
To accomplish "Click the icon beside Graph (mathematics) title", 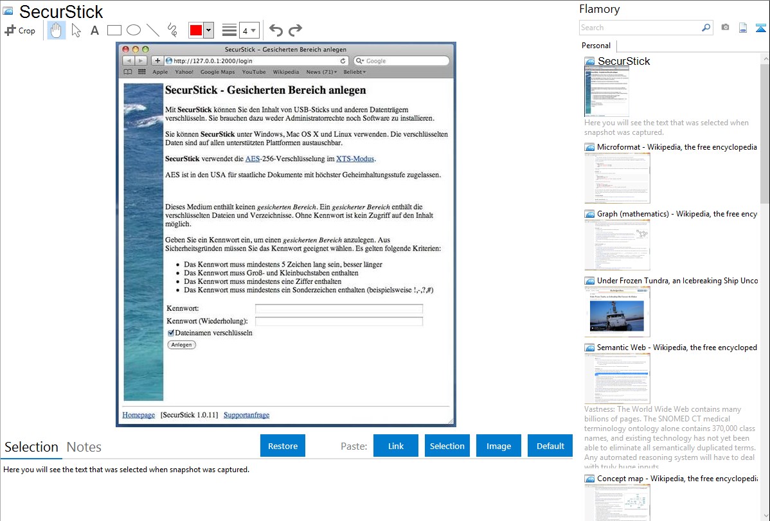I will 589,214.
